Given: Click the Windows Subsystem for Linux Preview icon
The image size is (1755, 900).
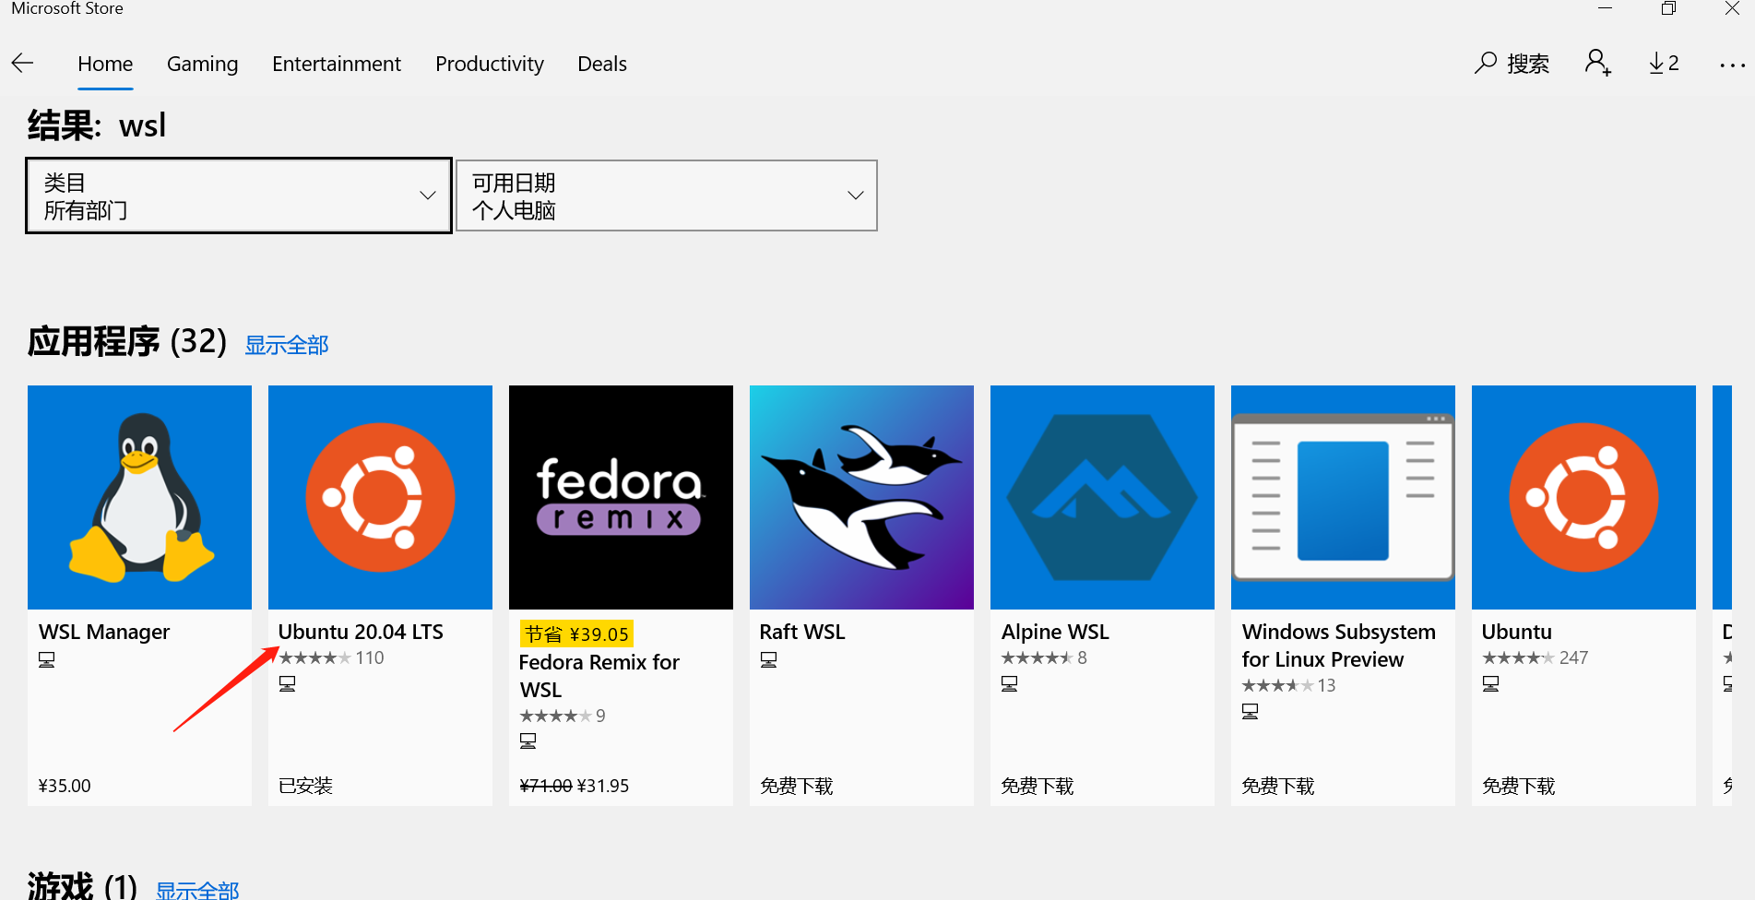Looking at the screenshot, I should pyautogui.click(x=1342, y=497).
